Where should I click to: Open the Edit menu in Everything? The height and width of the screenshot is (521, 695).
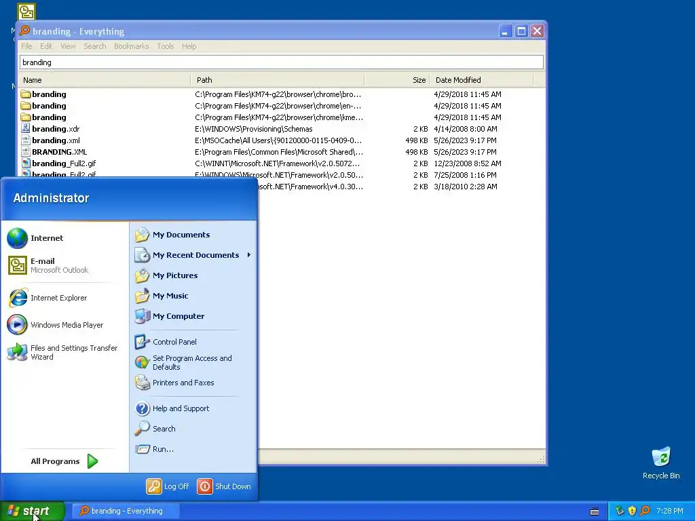tap(46, 46)
